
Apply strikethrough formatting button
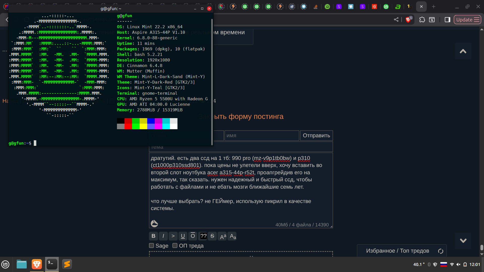212,236
